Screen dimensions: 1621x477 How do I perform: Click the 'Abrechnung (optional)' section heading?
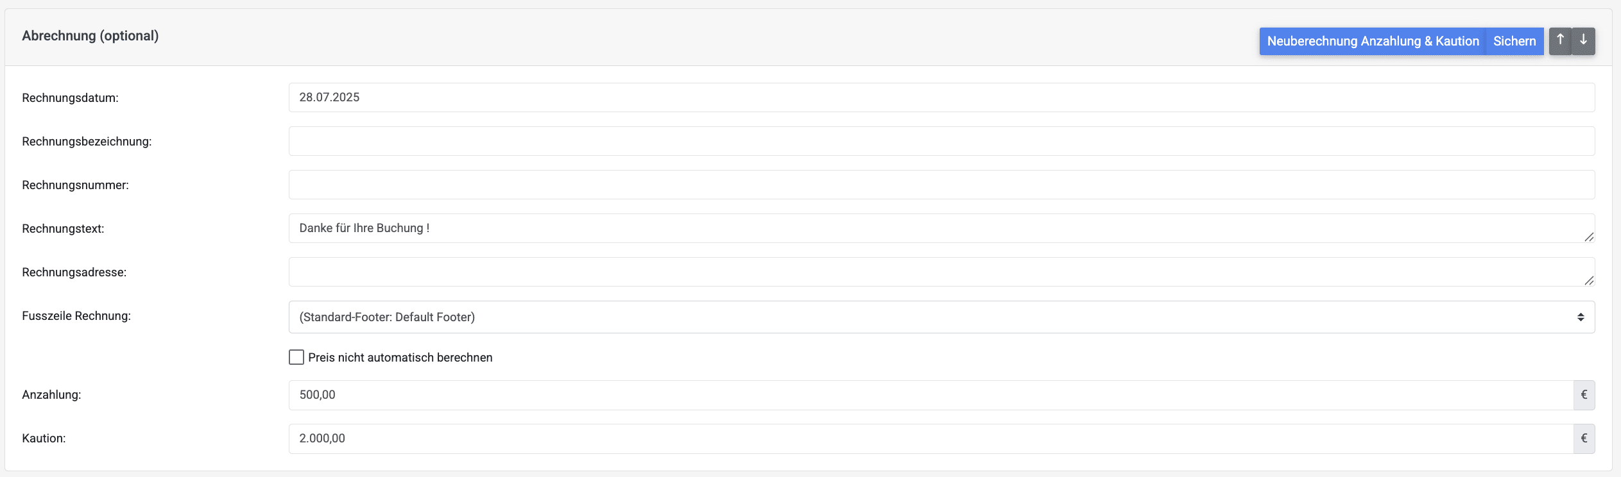[90, 36]
